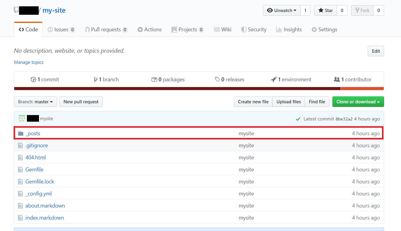Open the Projects tab
Viewport: 401px width, 231px height.
[x=187, y=30]
